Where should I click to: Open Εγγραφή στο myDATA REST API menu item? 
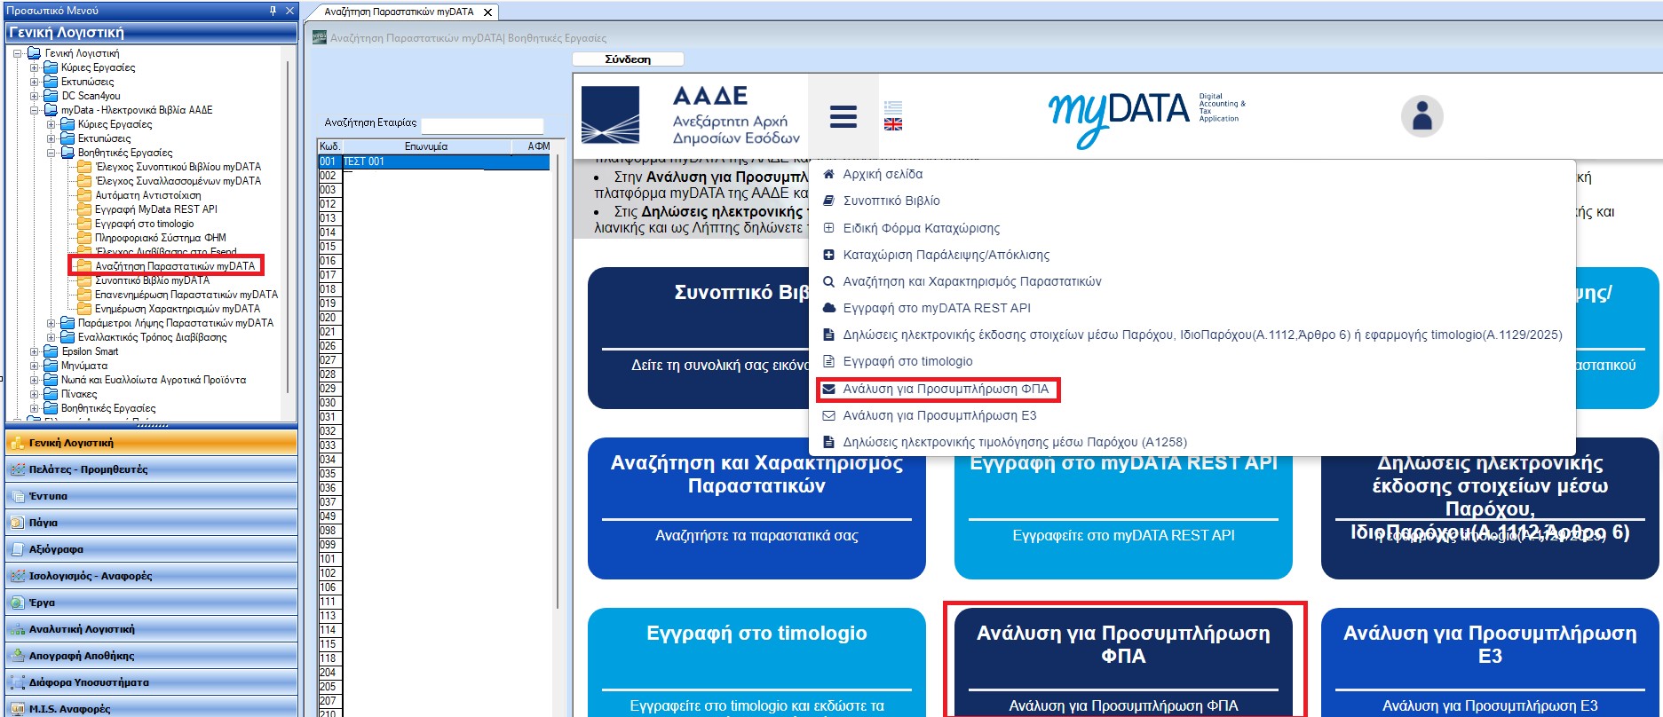coord(937,308)
